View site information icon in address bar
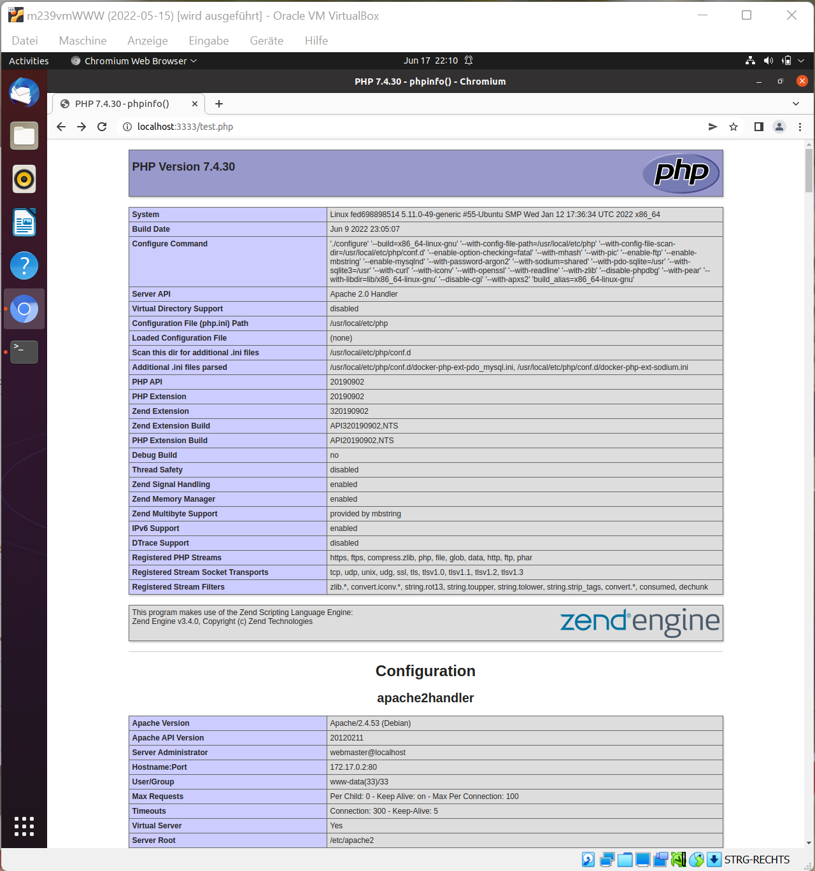 pos(127,127)
